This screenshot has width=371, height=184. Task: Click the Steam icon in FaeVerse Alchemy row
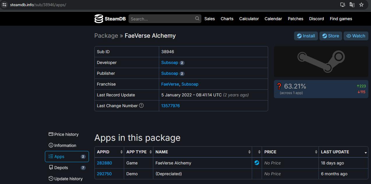coord(257,163)
